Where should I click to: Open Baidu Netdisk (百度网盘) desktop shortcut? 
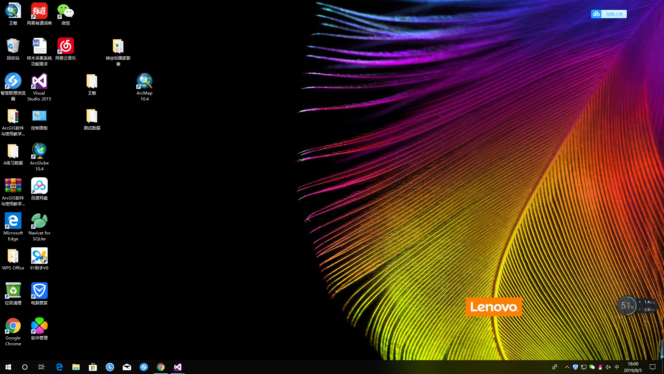pyautogui.click(x=39, y=187)
